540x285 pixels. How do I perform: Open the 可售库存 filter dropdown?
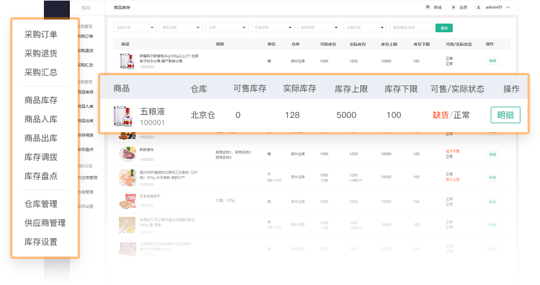coord(272,27)
